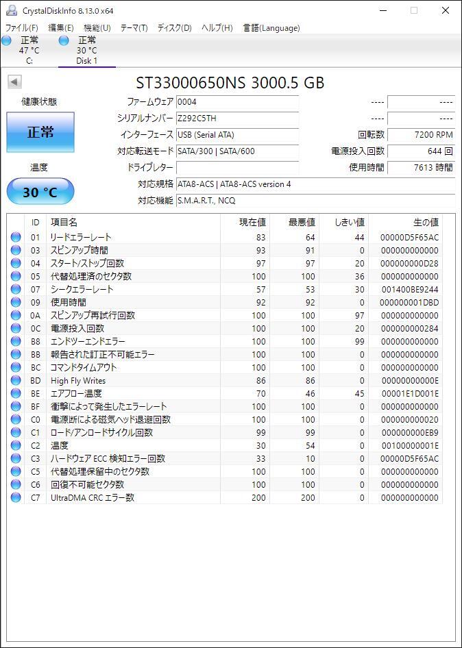Click status orb for ID 09 使用時間 row
The image size is (462, 648).
tap(16, 302)
